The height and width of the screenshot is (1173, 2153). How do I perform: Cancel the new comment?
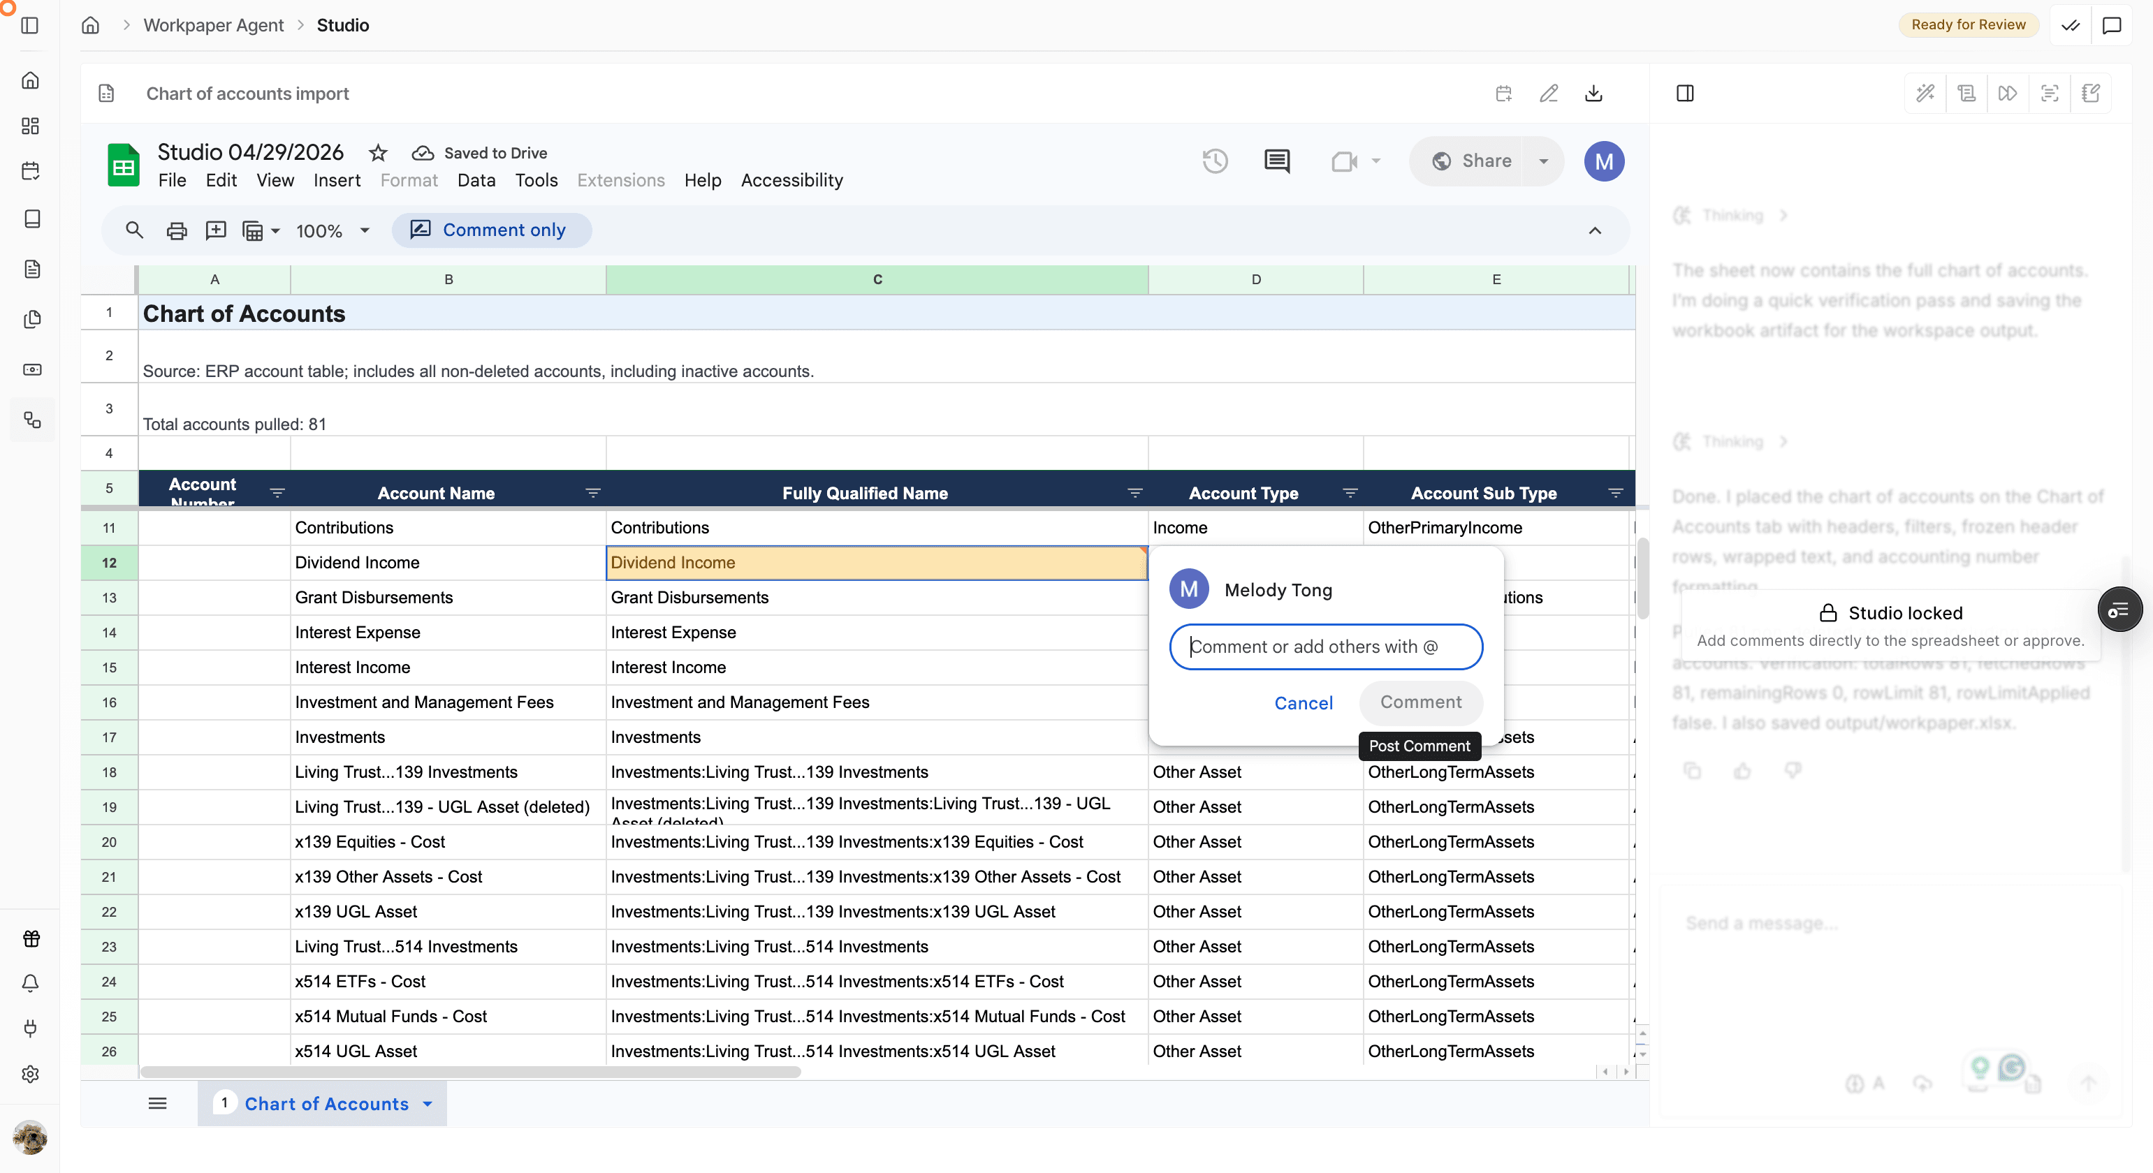pos(1303,704)
